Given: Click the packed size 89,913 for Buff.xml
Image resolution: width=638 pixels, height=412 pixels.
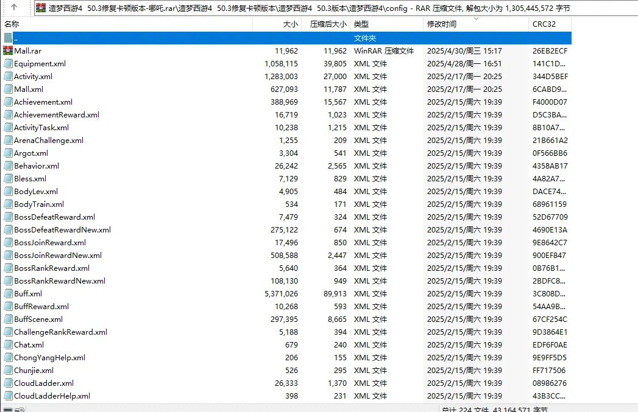Looking at the screenshot, I should 335,294.
